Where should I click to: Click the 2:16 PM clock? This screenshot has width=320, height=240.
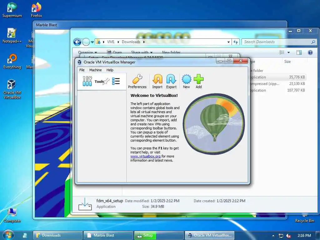[304, 236]
